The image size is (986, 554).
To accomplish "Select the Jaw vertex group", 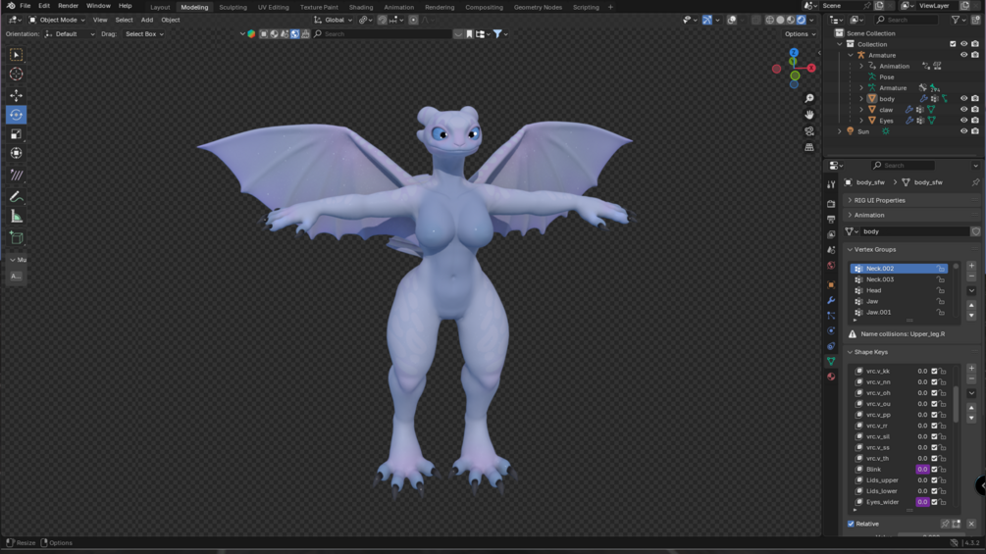I will (x=899, y=301).
